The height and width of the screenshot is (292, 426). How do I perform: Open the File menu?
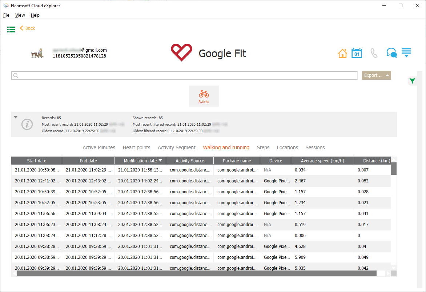click(x=6, y=15)
